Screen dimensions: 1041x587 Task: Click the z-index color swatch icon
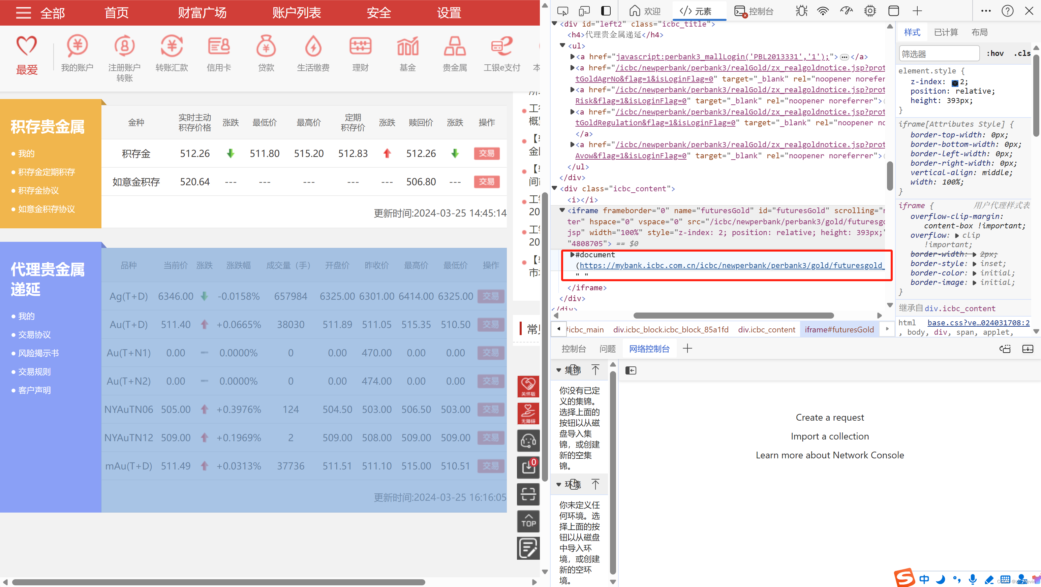click(x=954, y=83)
